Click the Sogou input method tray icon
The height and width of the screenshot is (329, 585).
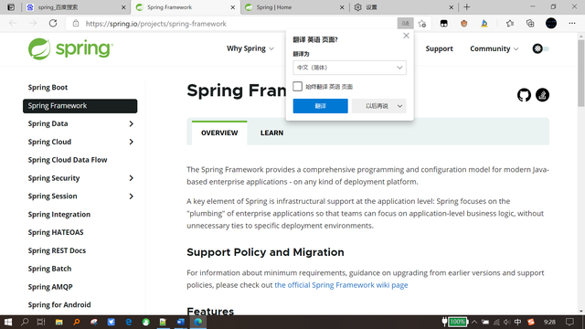pyautogui.click(x=531, y=322)
